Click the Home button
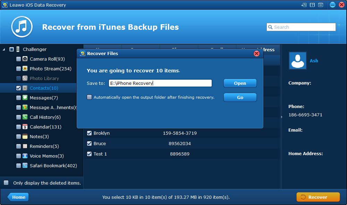 pos(18,197)
